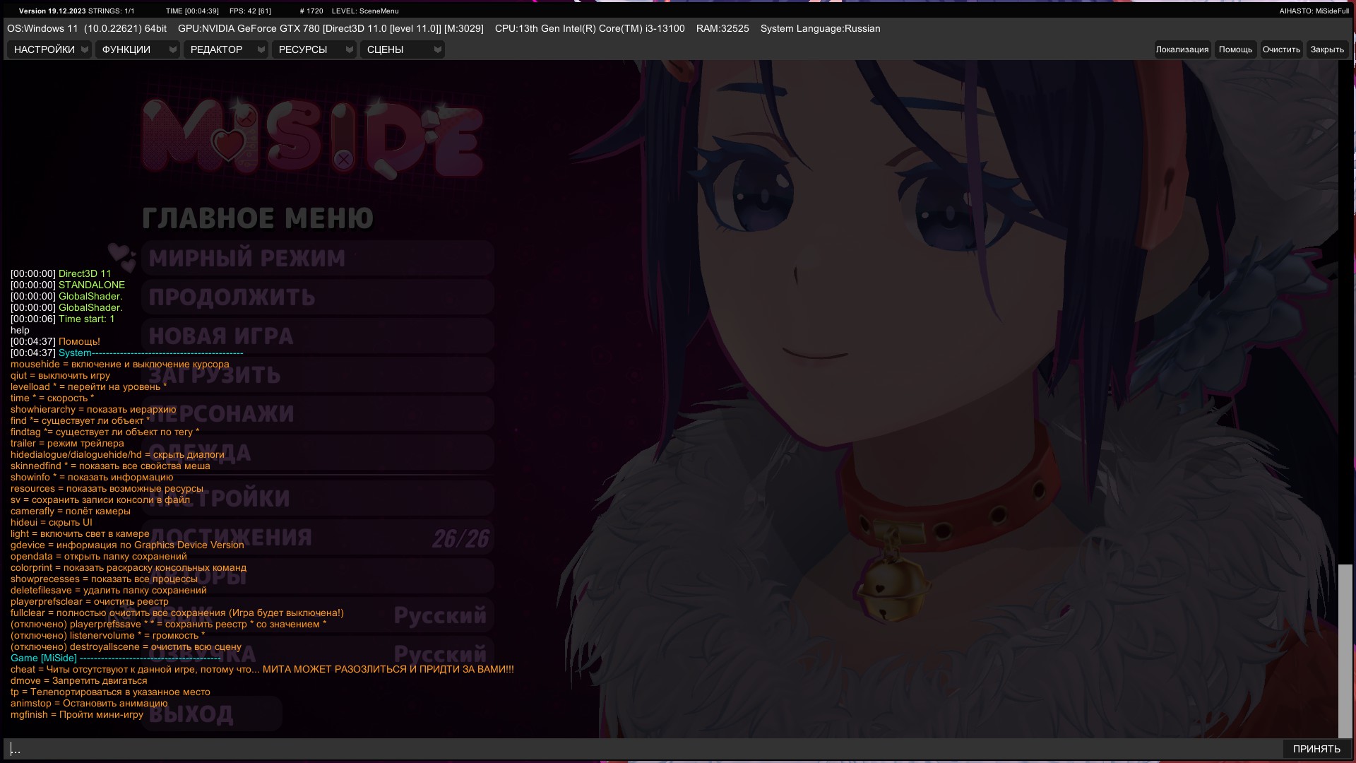Image resolution: width=1356 pixels, height=763 pixels.
Task: Select НОВАЯ ИГРА in main menu
Action: 316,336
